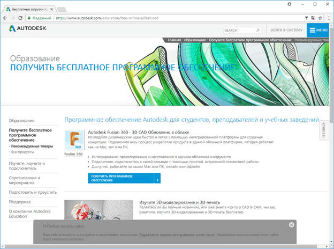Click the browser back arrow
334x249 pixels.
tap(5, 18)
